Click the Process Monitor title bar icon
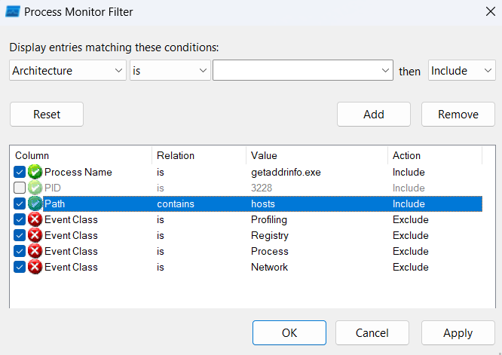 (13, 11)
